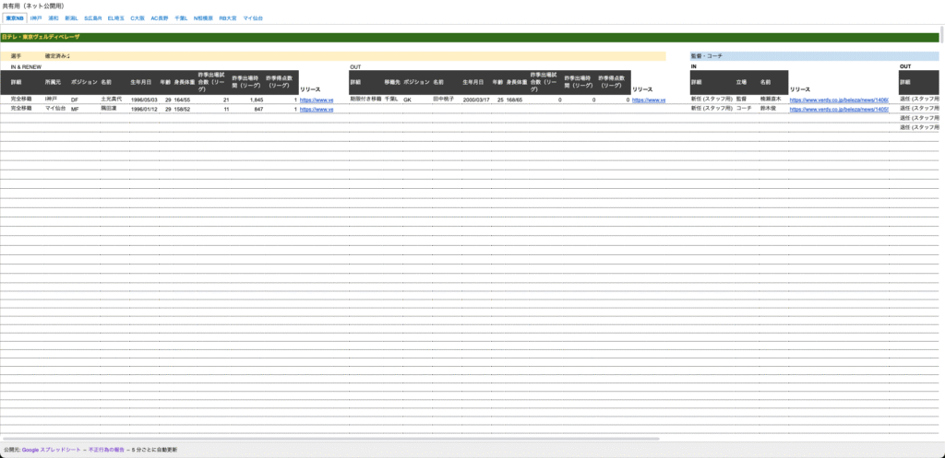Select the 土光真代 name cell
This screenshot has height=458, width=945.
point(112,100)
